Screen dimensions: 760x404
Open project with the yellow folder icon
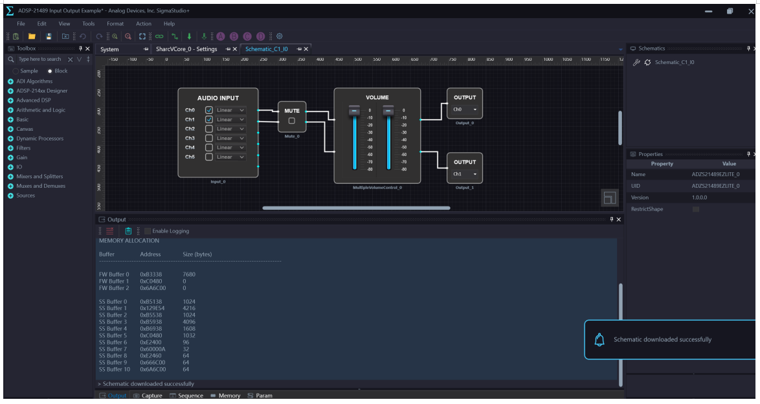[x=32, y=36]
